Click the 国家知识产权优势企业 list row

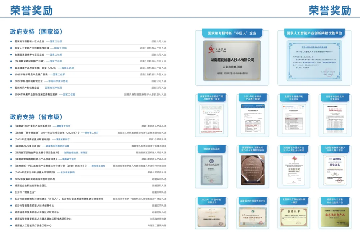coord(88,88)
